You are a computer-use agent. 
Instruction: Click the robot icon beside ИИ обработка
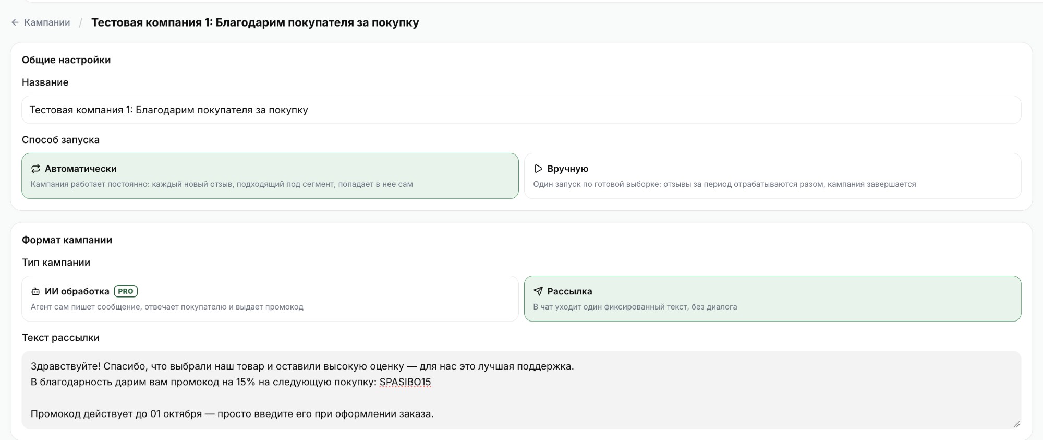tap(35, 291)
